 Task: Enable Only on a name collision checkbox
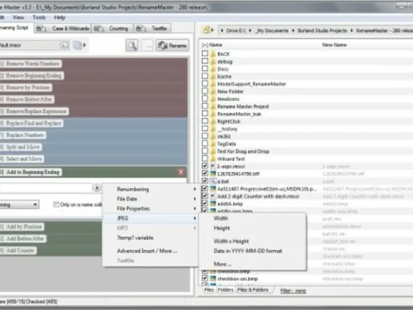pos(56,205)
